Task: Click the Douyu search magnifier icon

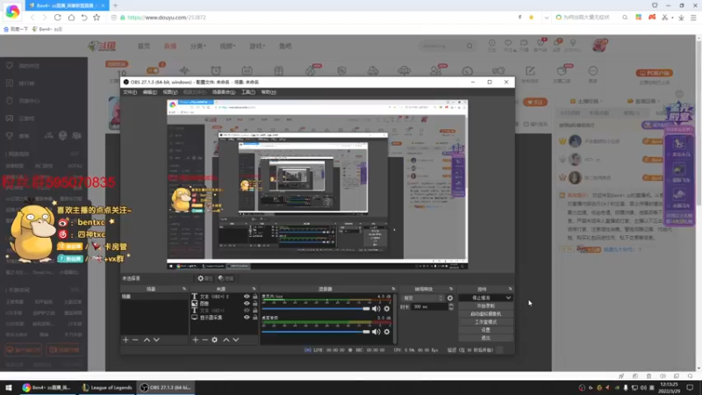Action: pos(469,46)
